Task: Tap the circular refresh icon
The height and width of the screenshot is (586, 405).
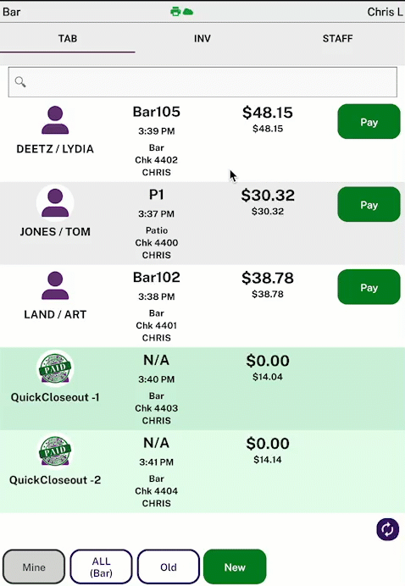Action: click(387, 529)
